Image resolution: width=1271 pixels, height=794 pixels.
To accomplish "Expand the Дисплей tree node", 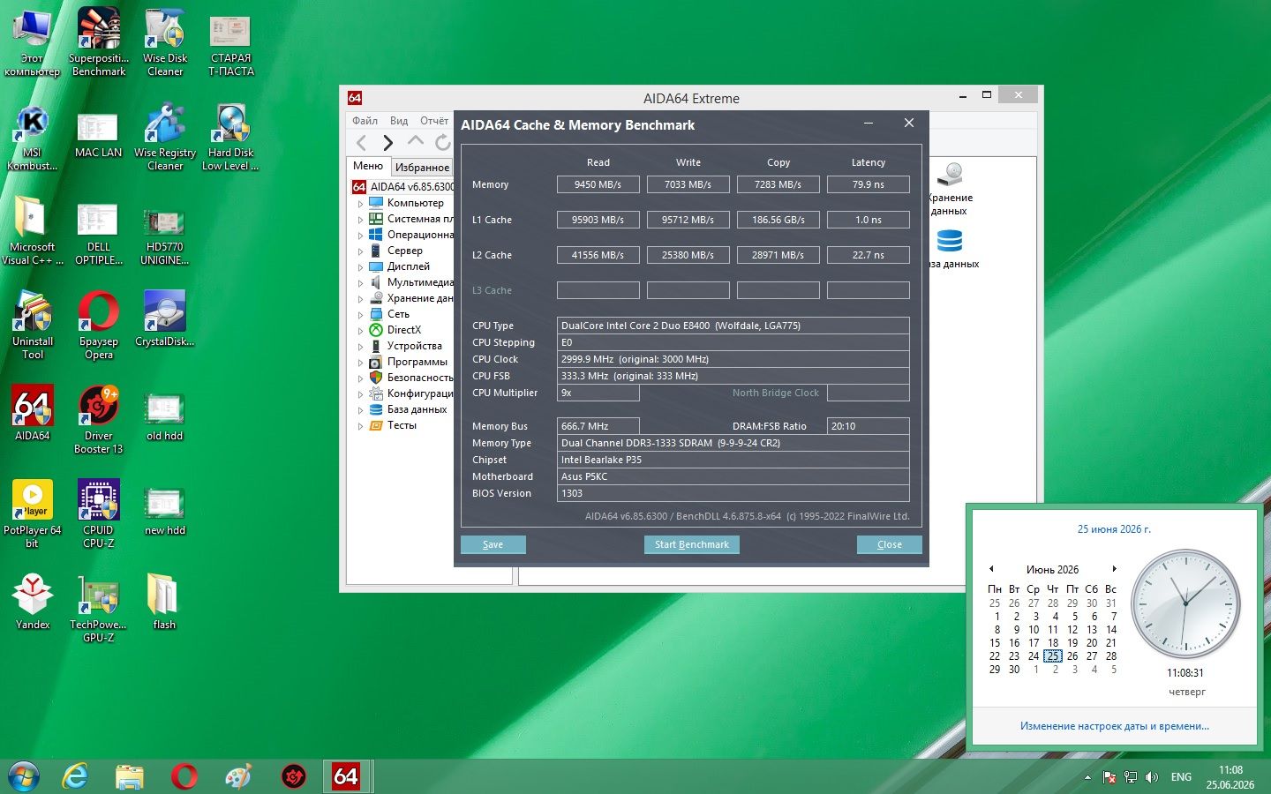I will point(360,267).
